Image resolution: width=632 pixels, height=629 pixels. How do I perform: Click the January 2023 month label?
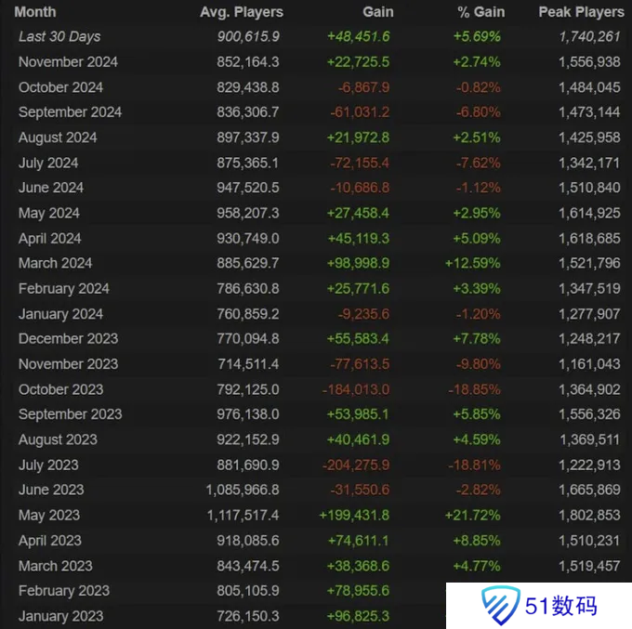[x=60, y=616]
